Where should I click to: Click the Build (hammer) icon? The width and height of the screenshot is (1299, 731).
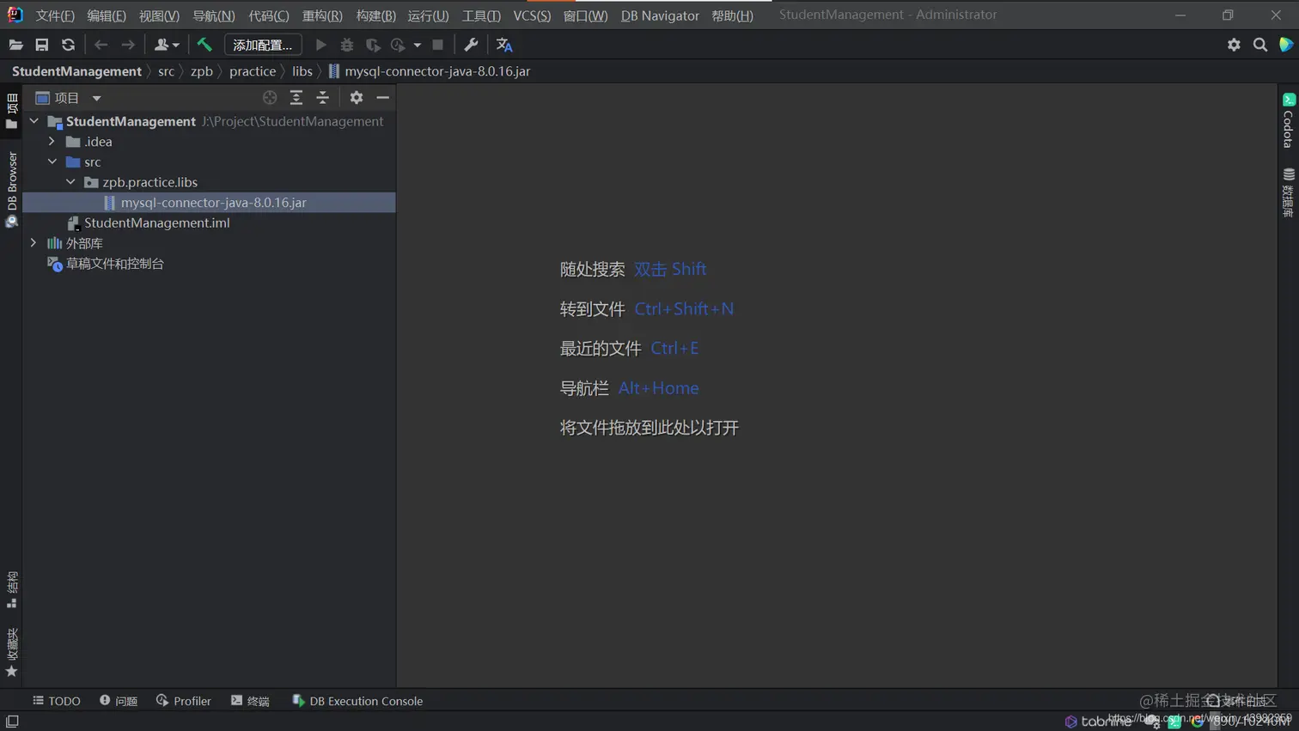click(204, 45)
